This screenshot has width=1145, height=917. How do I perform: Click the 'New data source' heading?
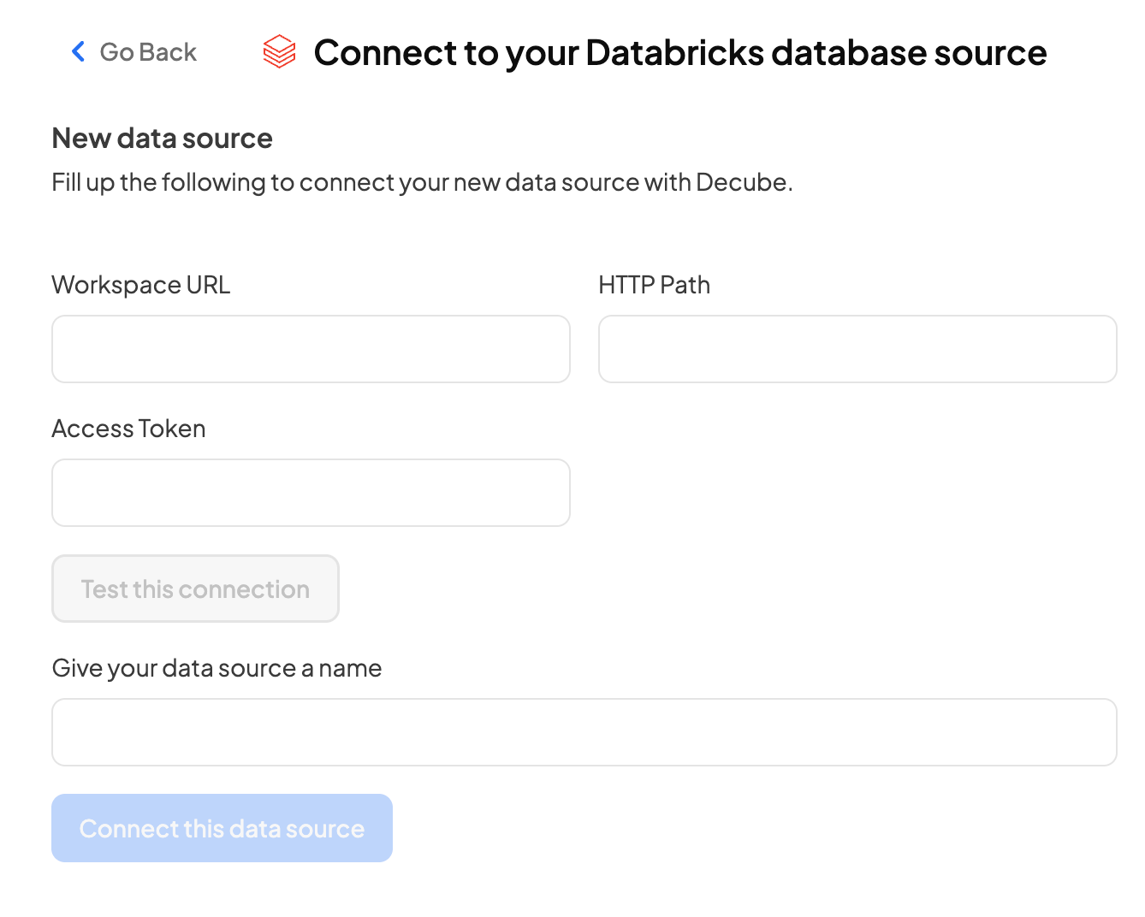(x=162, y=139)
